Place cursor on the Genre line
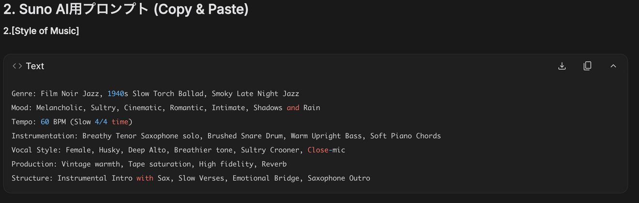639x203 pixels. (155, 94)
